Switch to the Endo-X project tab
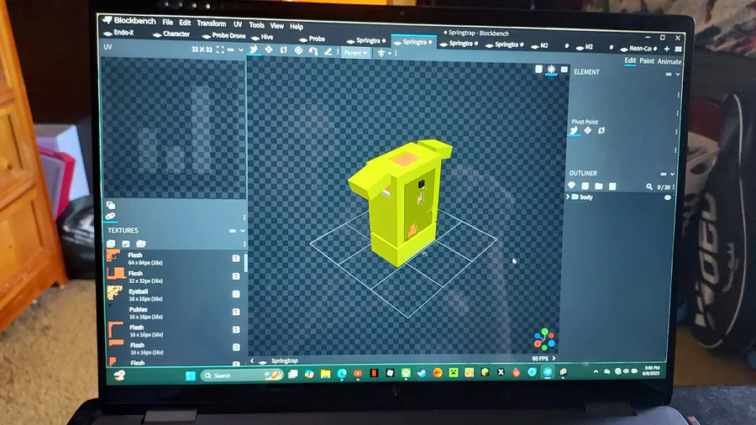 [118, 33]
